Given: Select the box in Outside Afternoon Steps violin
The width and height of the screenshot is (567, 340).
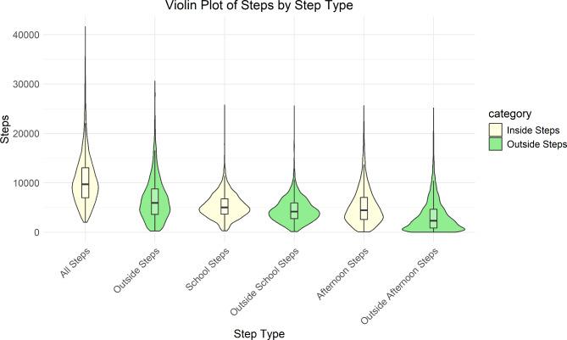Looking at the screenshot, I should (x=433, y=218).
